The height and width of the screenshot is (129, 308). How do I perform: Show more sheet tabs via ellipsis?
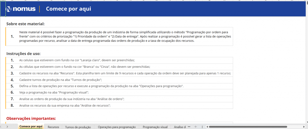(x=189, y=127)
